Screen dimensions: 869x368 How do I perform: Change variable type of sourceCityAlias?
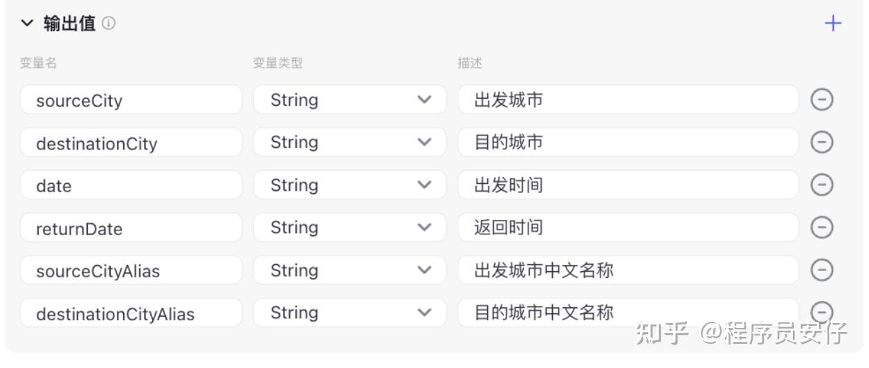pos(349,270)
